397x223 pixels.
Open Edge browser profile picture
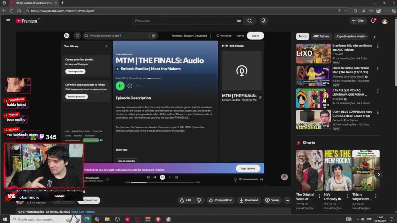click(378, 11)
